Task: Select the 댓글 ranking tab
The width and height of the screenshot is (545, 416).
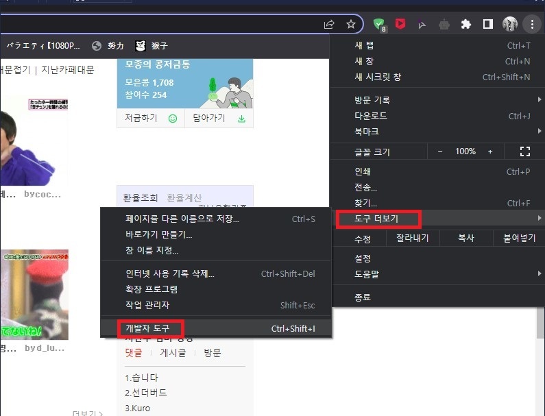Action: 134,353
